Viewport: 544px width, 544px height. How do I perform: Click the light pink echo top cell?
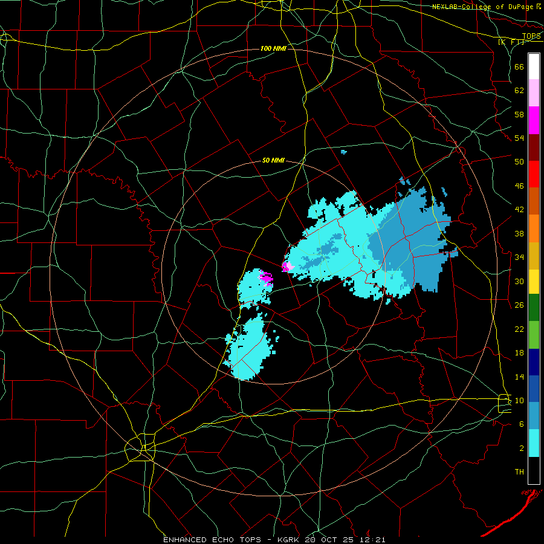click(290, 267)
